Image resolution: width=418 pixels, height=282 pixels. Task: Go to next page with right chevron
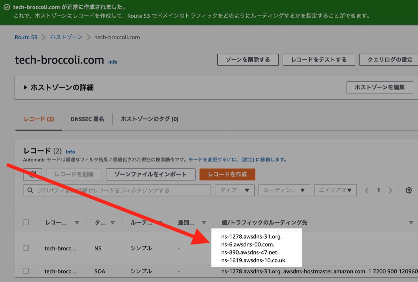(390, 190)
